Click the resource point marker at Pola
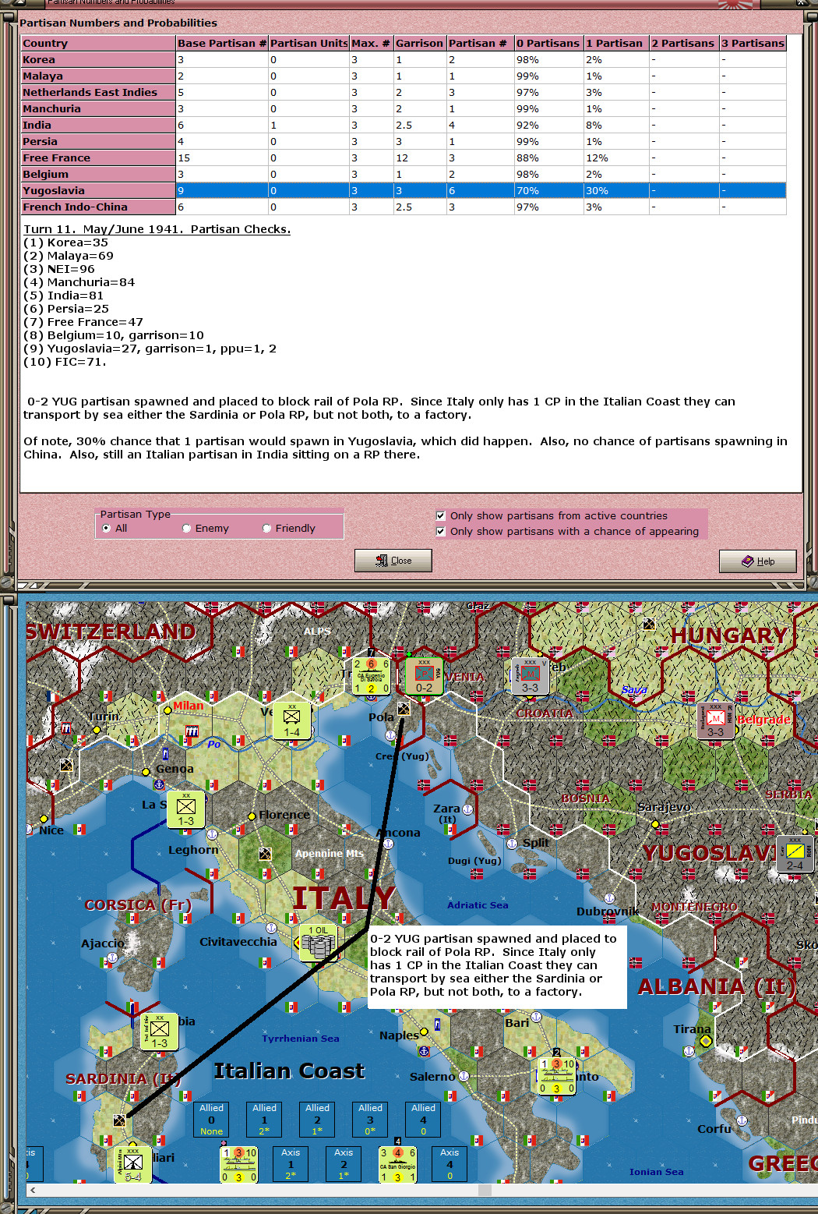Image resolution: width=818 pixels, height=1214 pixels. pos(404,709)
